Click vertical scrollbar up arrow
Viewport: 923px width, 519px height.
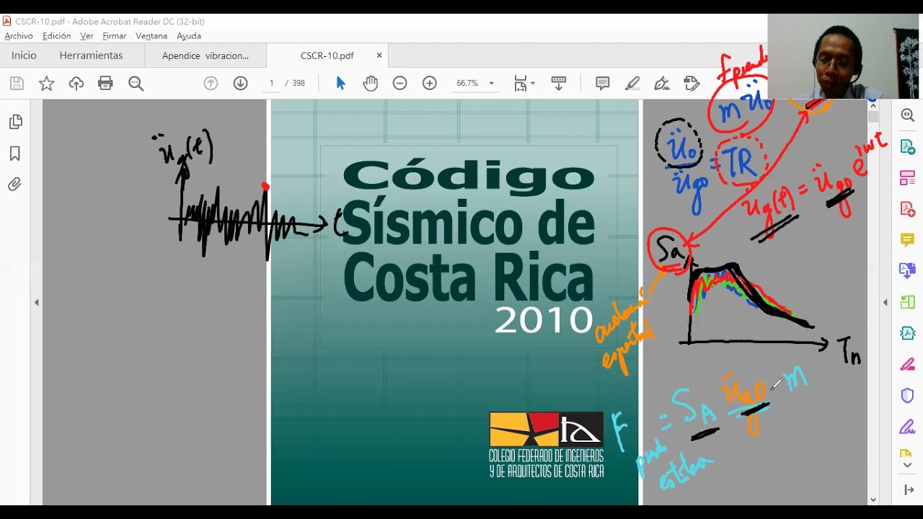(873, 105)
